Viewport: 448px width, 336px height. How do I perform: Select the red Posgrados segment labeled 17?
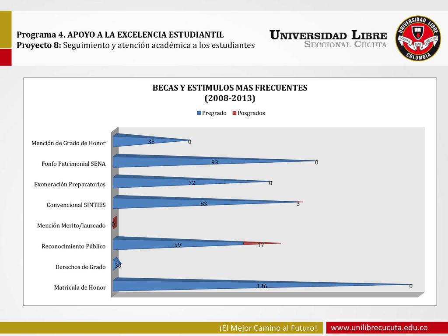tap(262, 243)
